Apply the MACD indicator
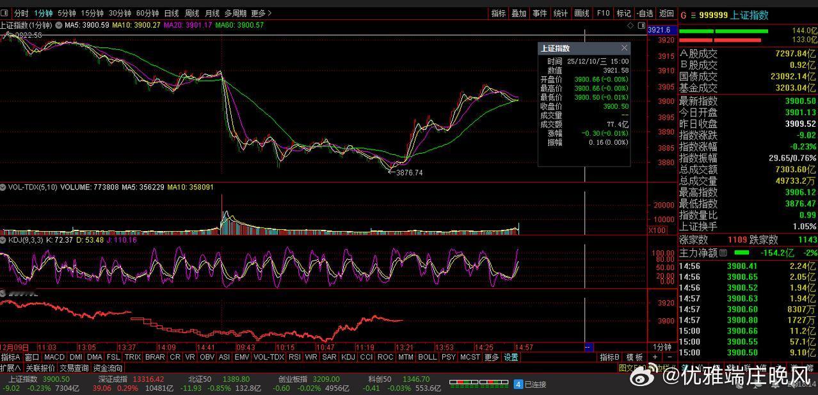Screen dimensions: 818x395 click(x=54, y=357)
